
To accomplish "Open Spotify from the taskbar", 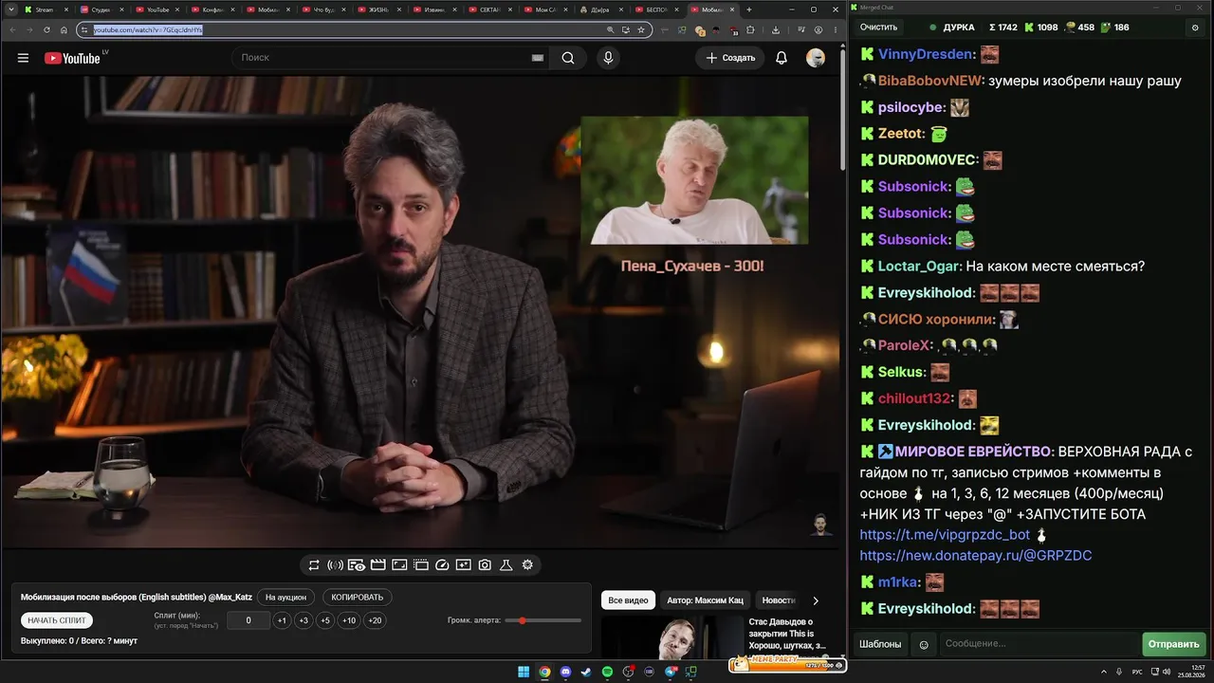I will point(608,672).
